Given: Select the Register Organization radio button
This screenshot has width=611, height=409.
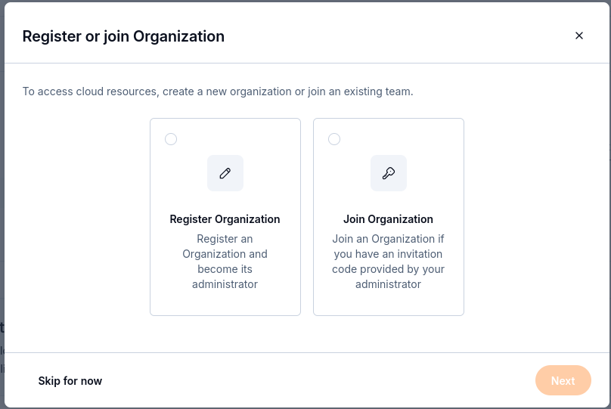Looking at the screenshot, I should click(171, 139).
